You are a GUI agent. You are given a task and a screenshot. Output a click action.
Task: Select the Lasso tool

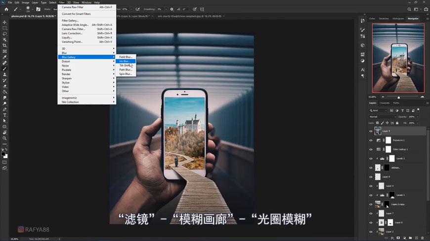(4, 34)
